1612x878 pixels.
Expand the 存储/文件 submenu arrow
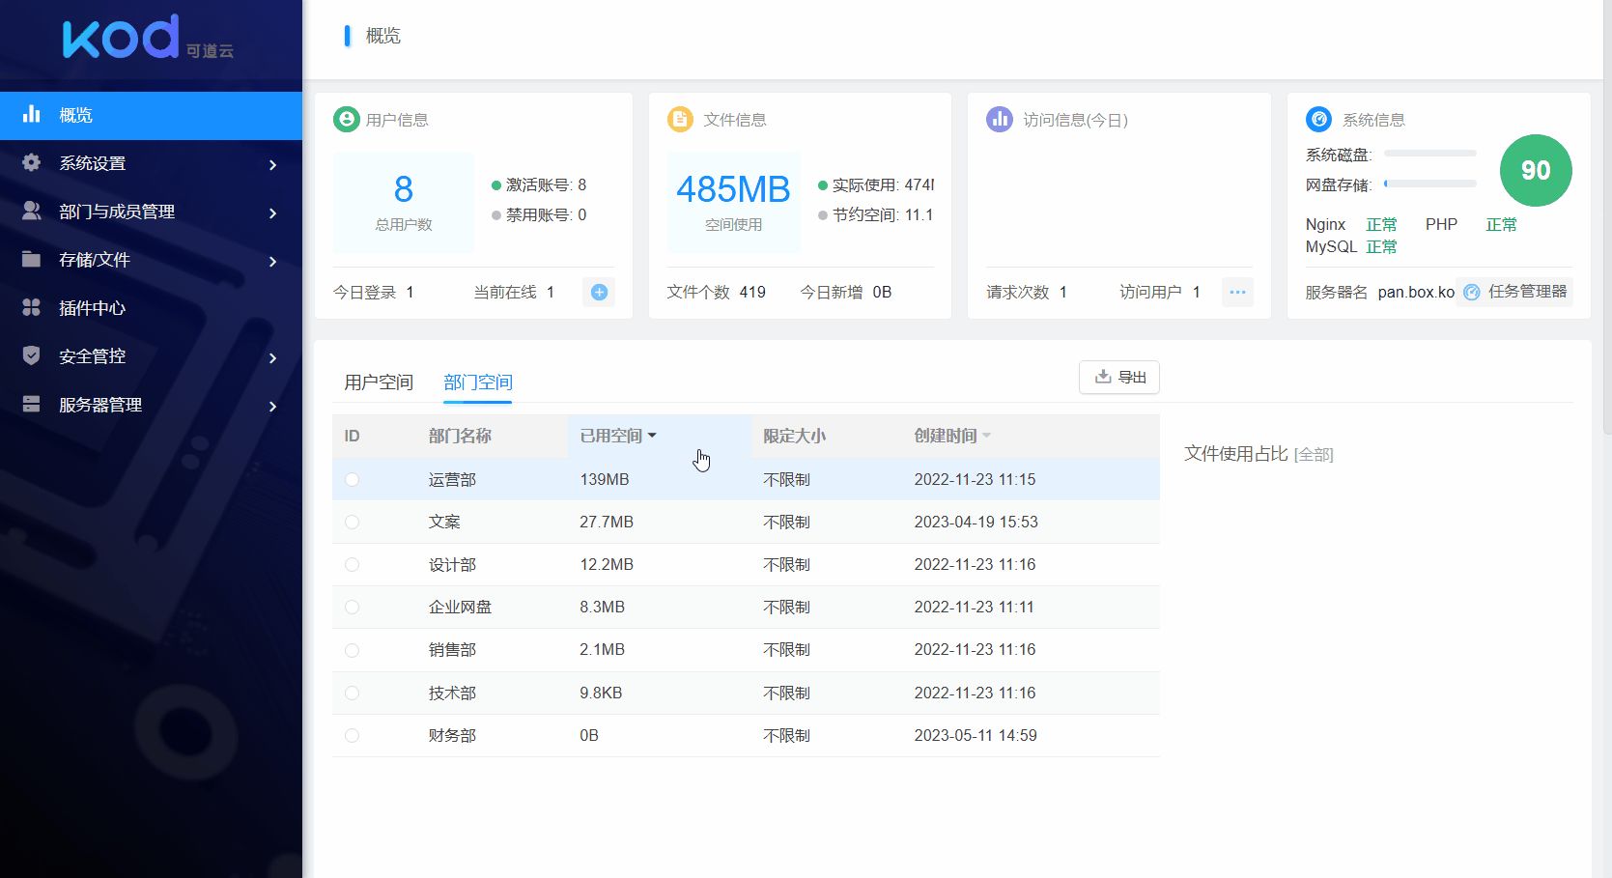pos(273,261)
